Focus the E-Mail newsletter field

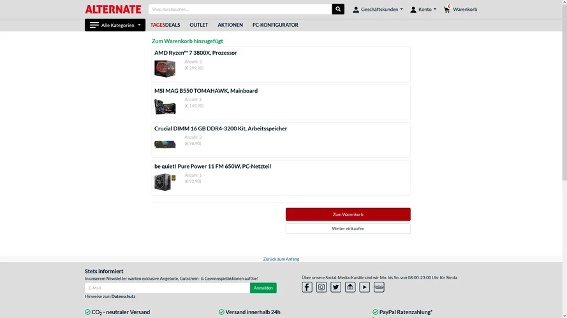point(168,287)
